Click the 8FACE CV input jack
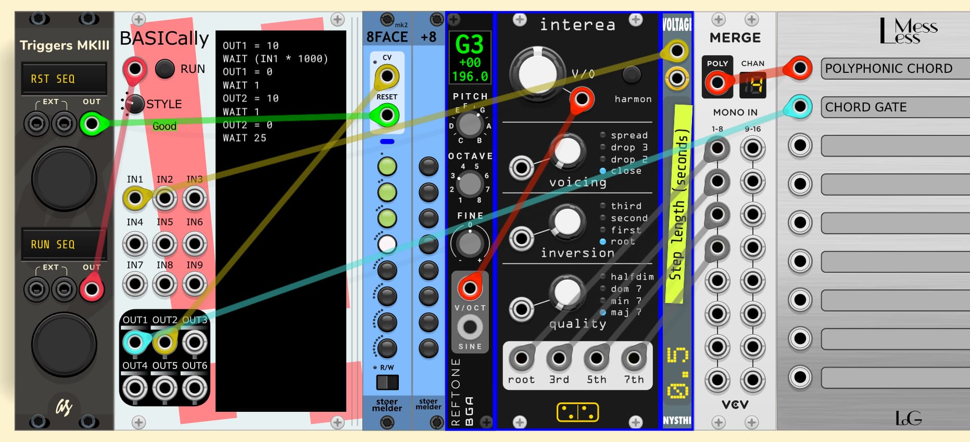970x442 pixels. coord(387,77)
